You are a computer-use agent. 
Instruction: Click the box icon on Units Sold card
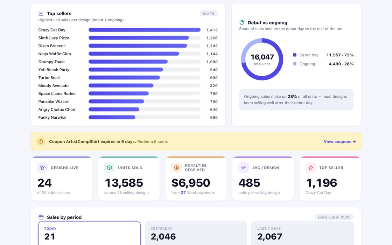pos(109,168)
